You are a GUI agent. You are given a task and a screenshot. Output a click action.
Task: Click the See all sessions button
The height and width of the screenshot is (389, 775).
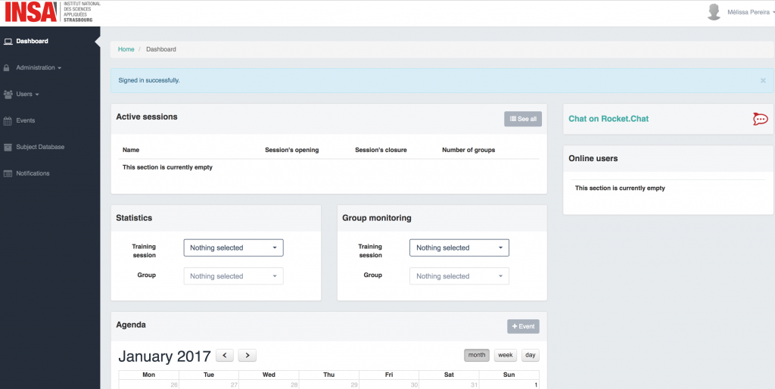coord(523,119)
